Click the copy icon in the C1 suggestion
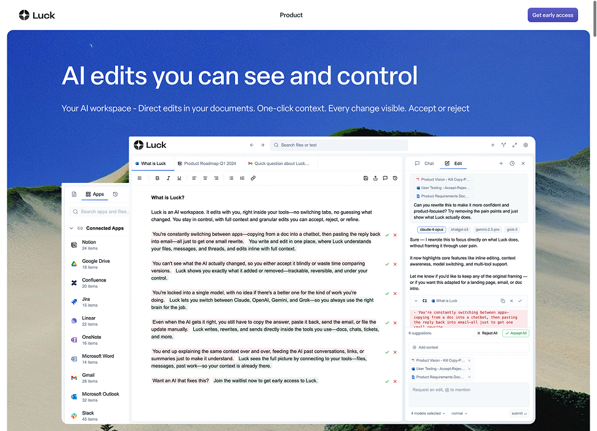597x431 pixels. tap(503, 300)
